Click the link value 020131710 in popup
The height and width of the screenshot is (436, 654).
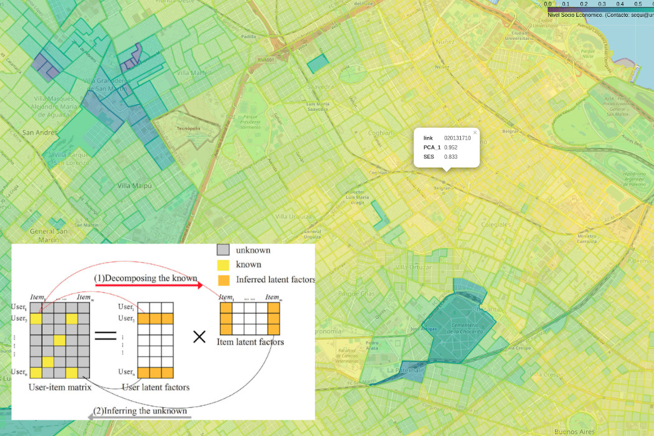457,138
